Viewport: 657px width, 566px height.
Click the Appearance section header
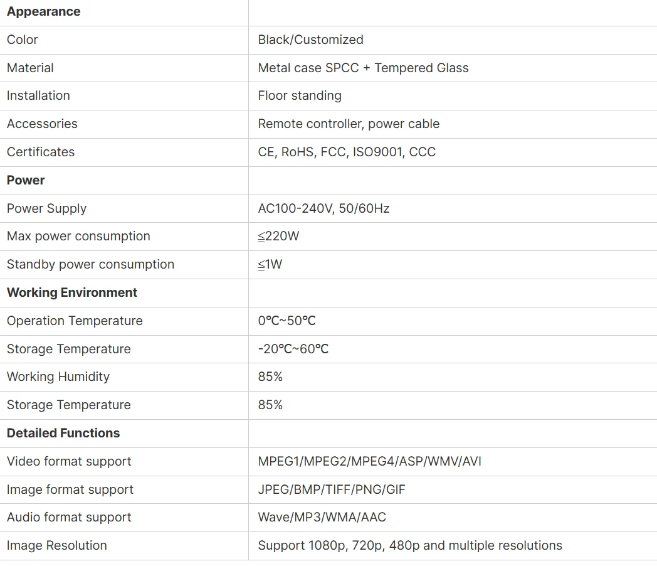coord(43,12)
